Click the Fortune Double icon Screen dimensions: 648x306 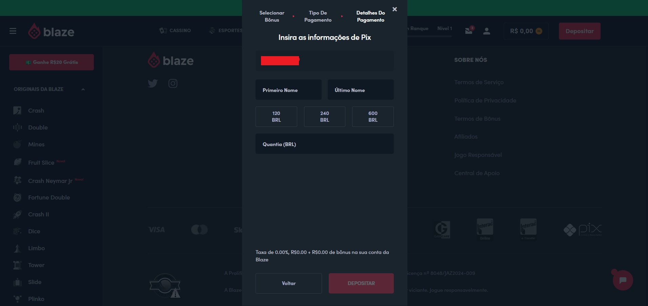(x=17, y=197)
